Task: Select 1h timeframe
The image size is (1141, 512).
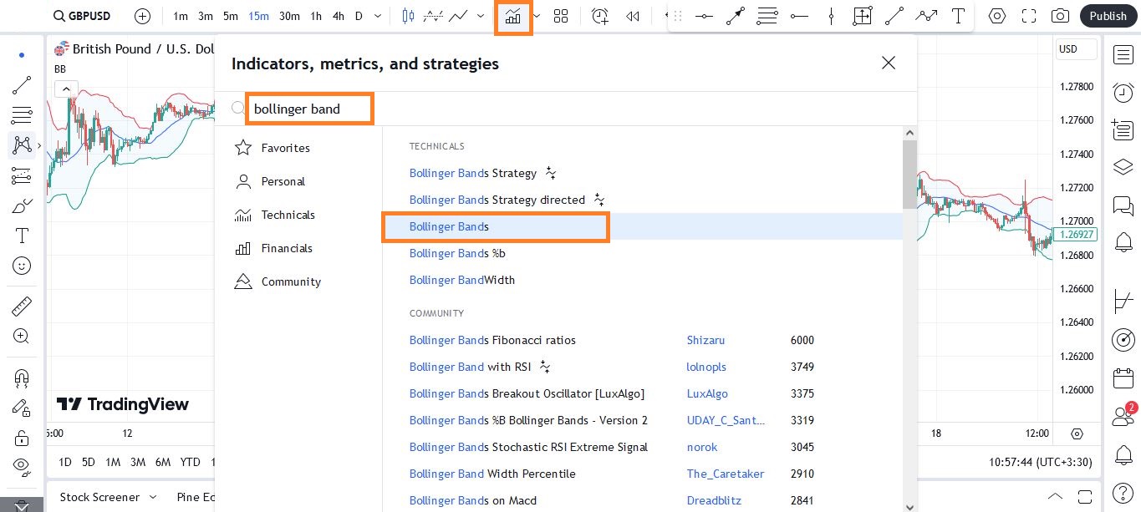Action: click(316, 16)
